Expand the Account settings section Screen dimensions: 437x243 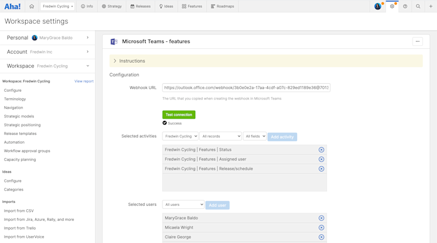(x=47, y=52)
